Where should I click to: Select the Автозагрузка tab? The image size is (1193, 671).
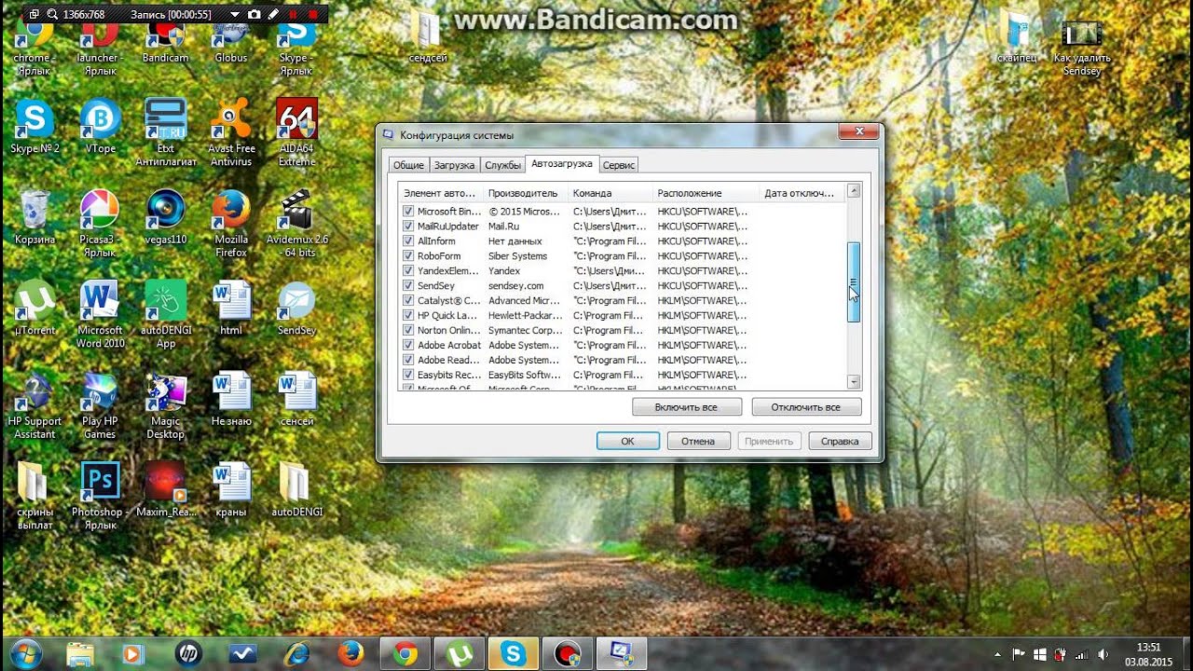pyautogui.click(x=561, y=164)
